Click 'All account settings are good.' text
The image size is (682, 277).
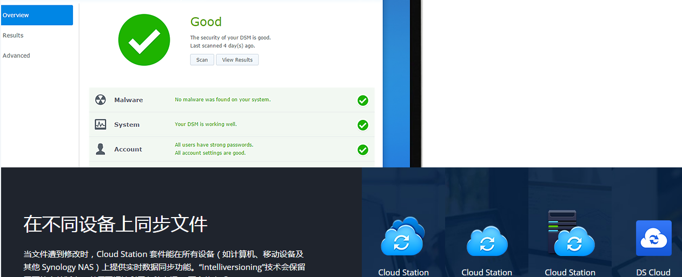210,153
